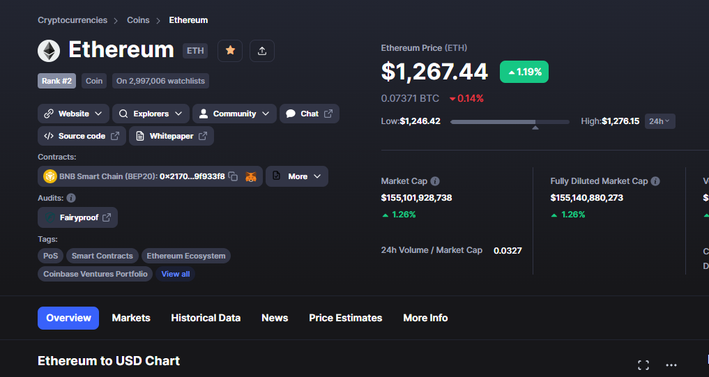Image resolution: width=709 pixels, height=377 pixels.
Task: Click the PoS tag
Action: tap(51, 256)
